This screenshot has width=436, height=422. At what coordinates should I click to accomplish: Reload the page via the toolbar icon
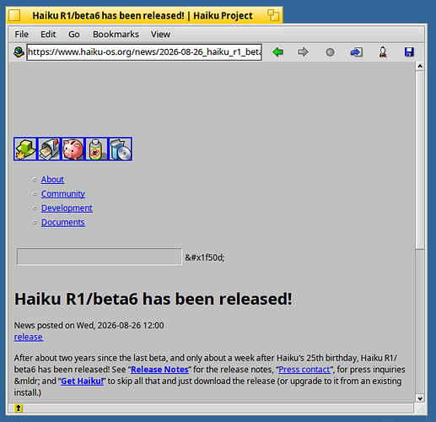pyautogui.click(x=356, y=52)
